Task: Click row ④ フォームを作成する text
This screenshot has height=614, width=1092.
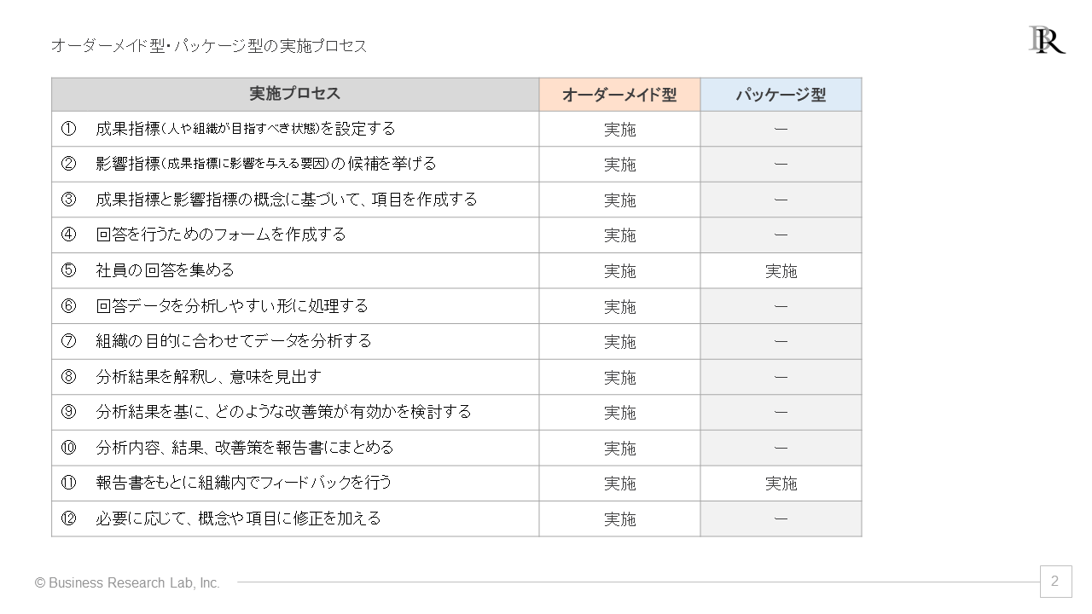Action: point(221,235)
